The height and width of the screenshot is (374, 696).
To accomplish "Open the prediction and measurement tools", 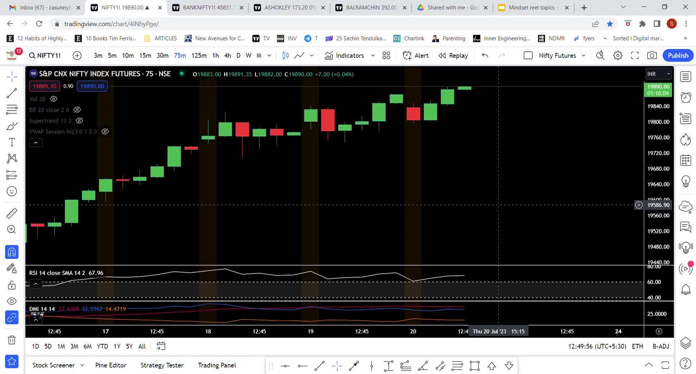I will pyautogui.click(x=12, y=175).
